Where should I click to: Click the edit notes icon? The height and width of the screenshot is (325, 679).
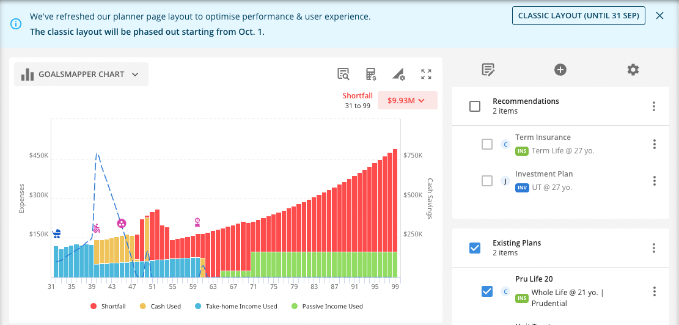click(x=488, y=70)
